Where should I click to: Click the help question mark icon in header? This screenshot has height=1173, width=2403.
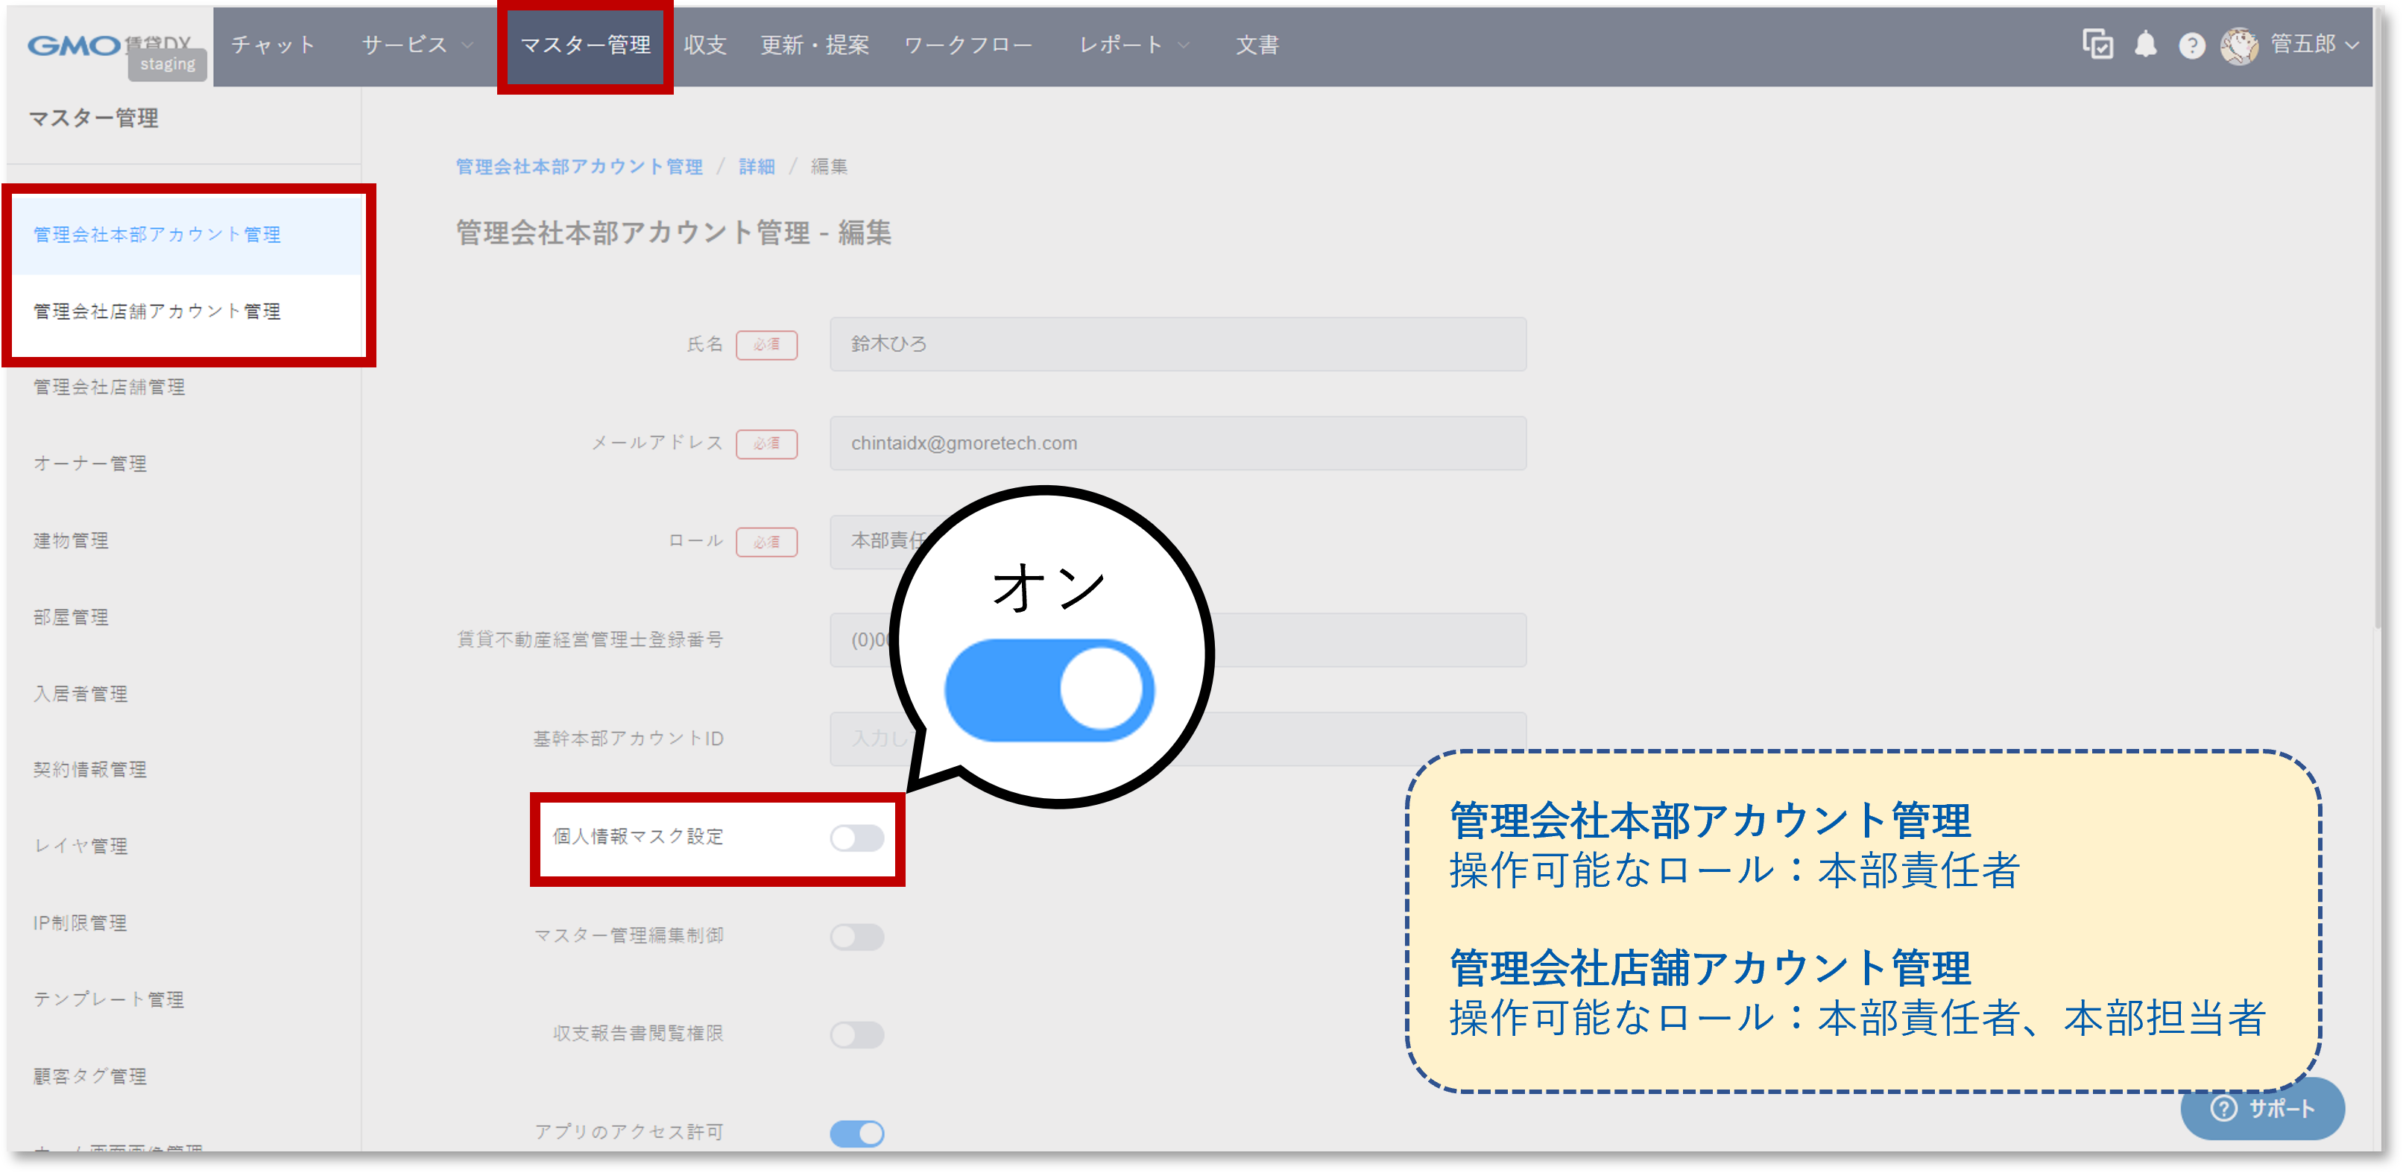(x=2192, y=45)
